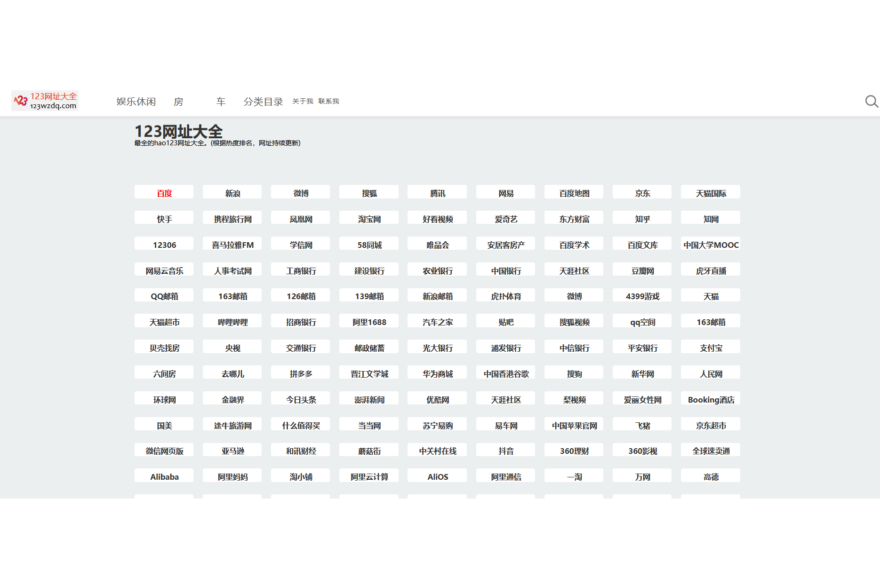Go to 搜狐 link
880x586 pixels.
pyautogui.click(x=369, y=193)
